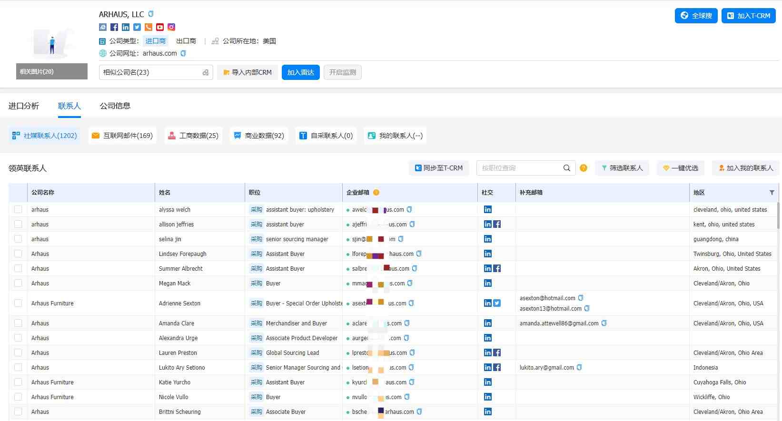Viewport: 782px width, 421px height.
Task: Select the 出口商 company type tag
Action: [186, 41]
